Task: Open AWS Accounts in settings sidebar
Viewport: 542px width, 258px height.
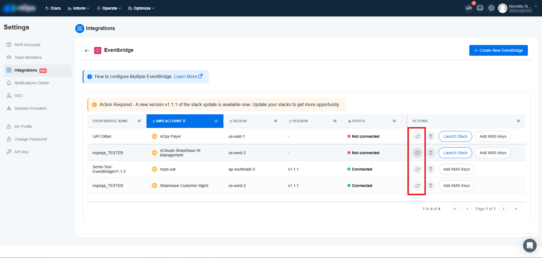Action: 27,45
